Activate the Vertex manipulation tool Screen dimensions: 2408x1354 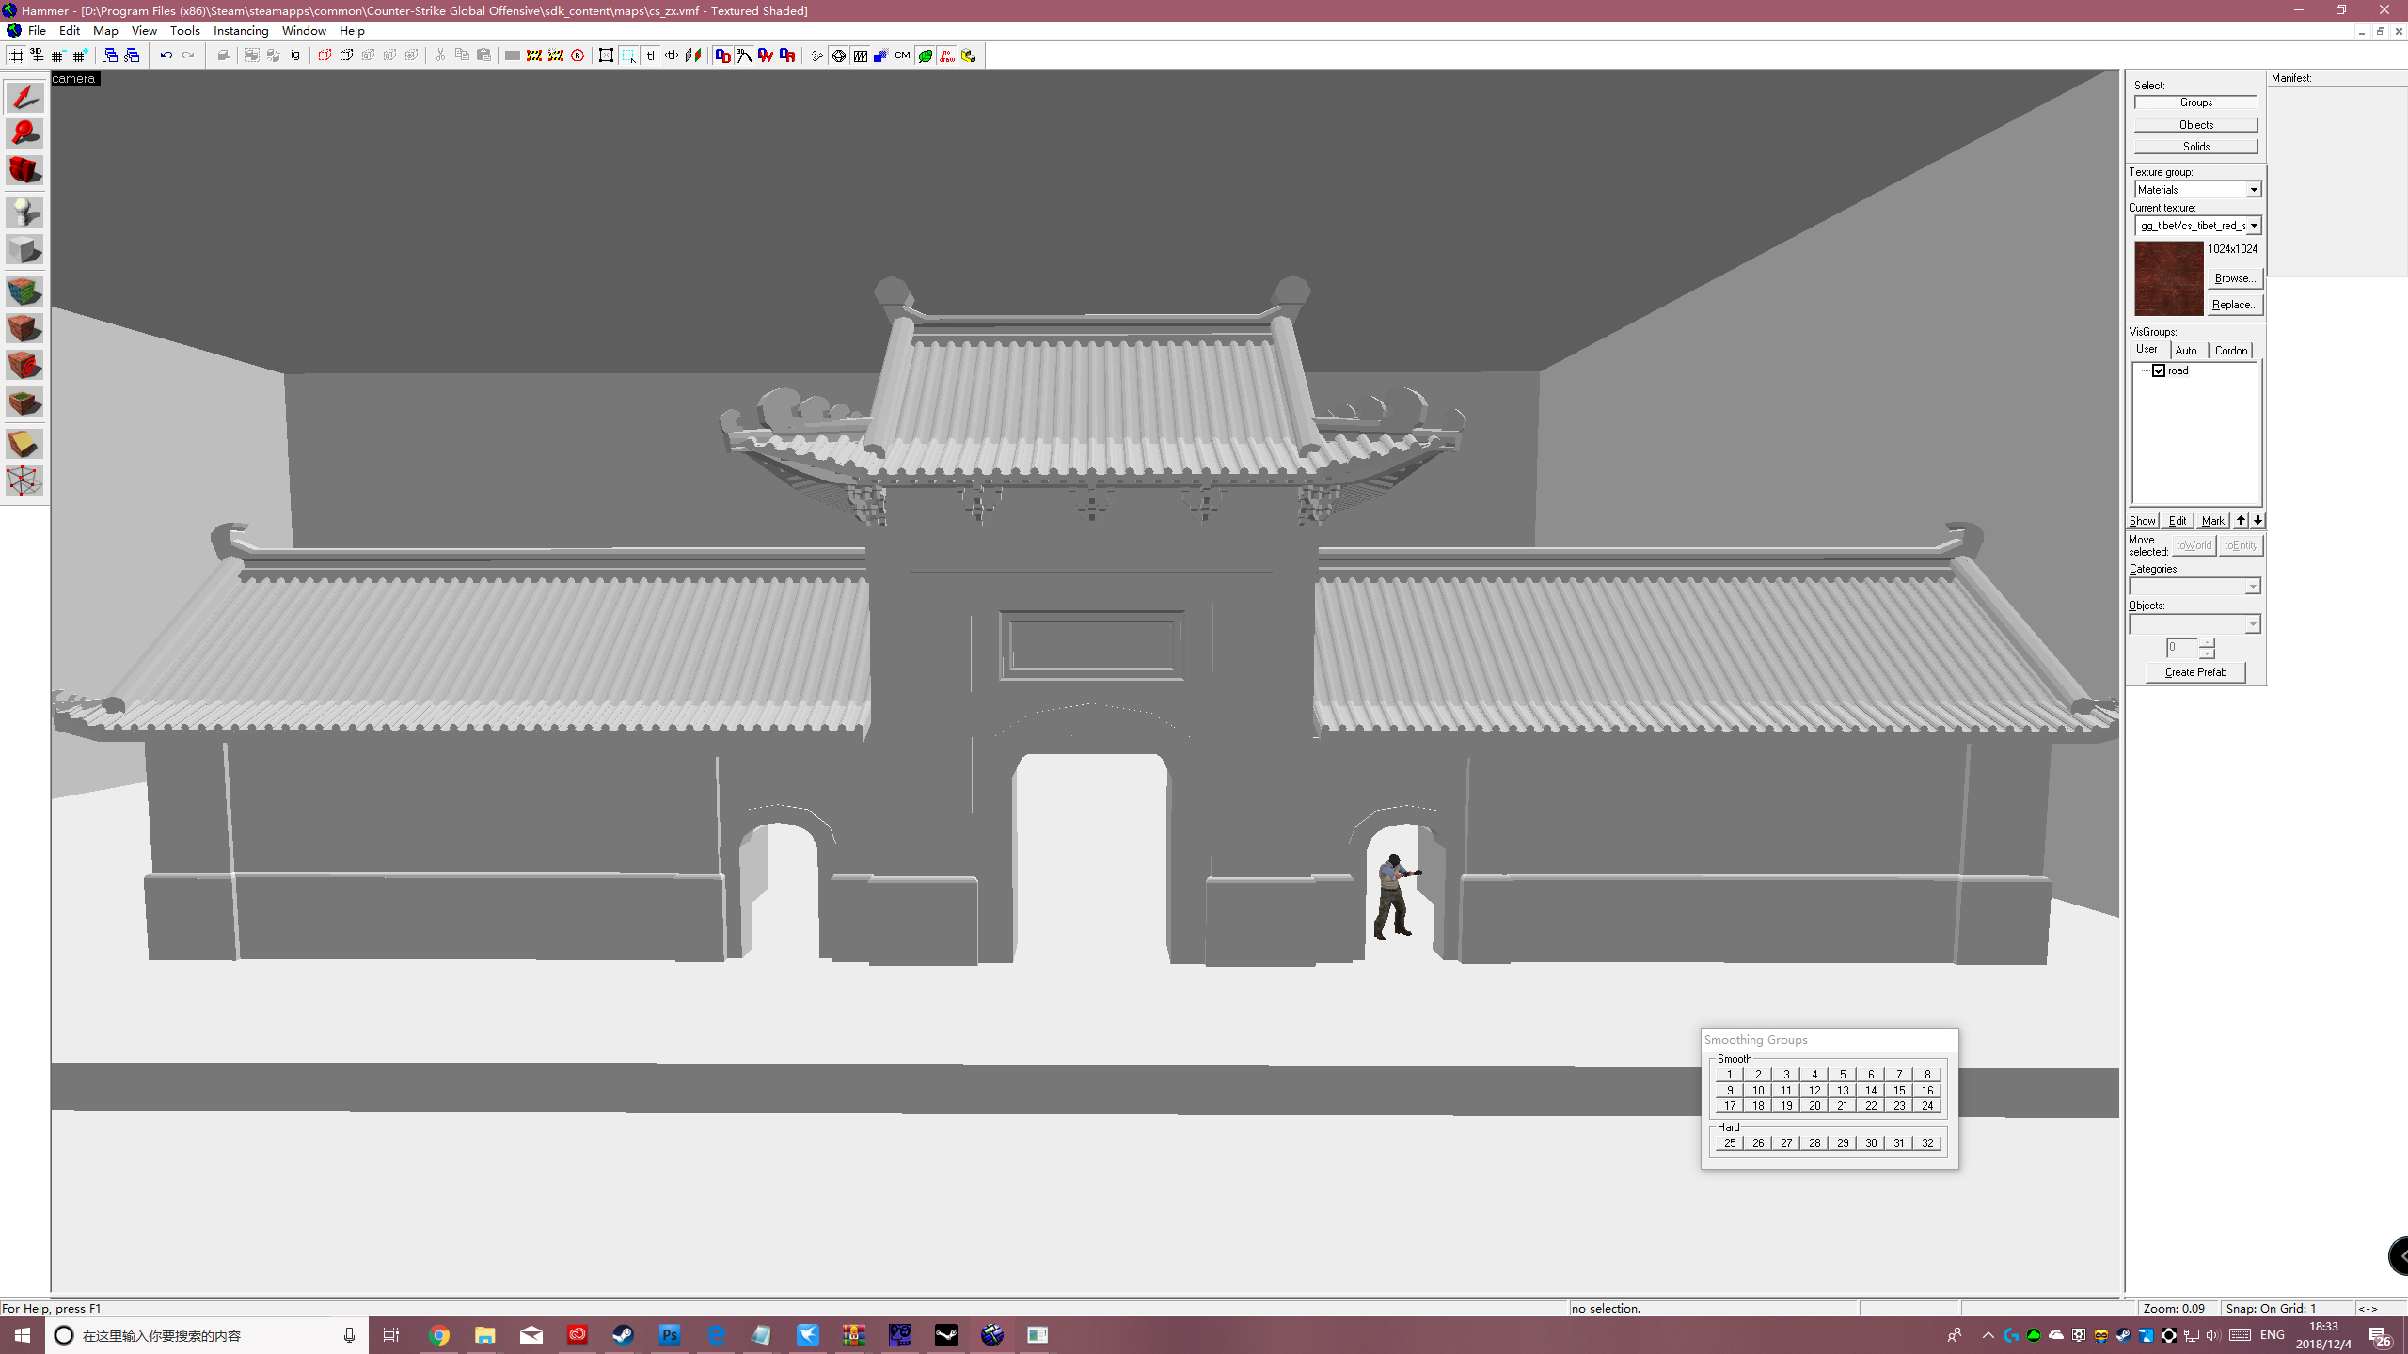click(24, 480)
